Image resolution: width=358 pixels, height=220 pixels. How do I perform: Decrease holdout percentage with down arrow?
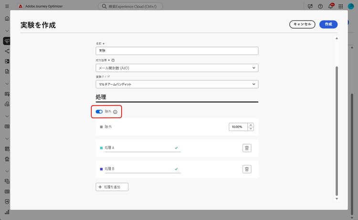pos(251,129)
